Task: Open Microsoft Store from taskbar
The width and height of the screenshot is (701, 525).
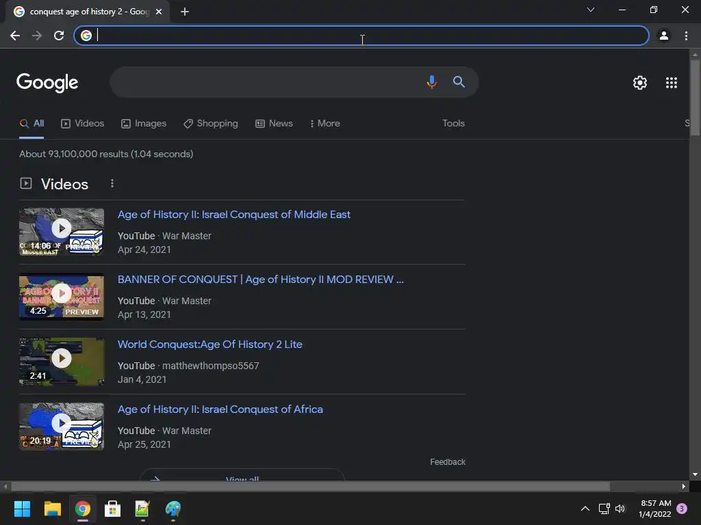Action: (x=112, y=509)
